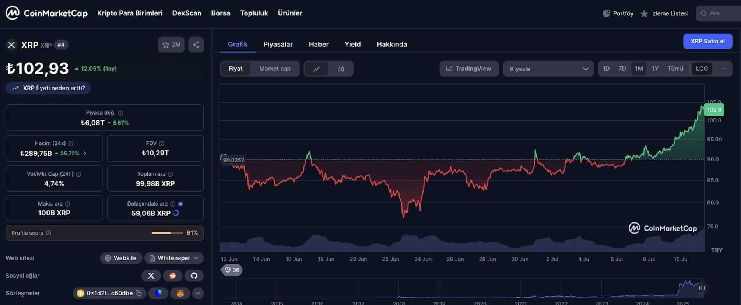Set chart range to 1Y
Viewport: 741px width, 305px height.
[x=655, y=69]
